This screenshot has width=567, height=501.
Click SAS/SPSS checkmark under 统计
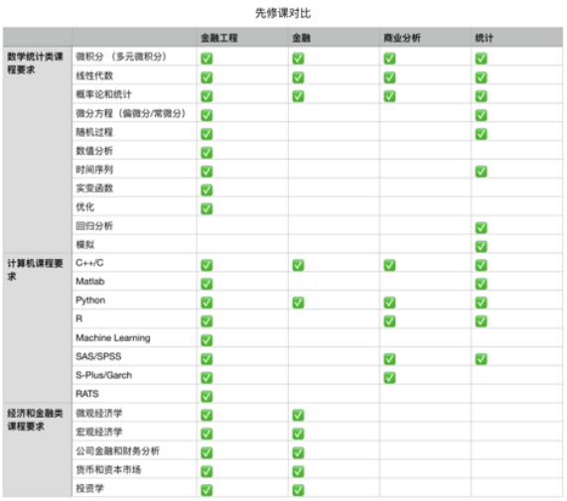(482, 359)
